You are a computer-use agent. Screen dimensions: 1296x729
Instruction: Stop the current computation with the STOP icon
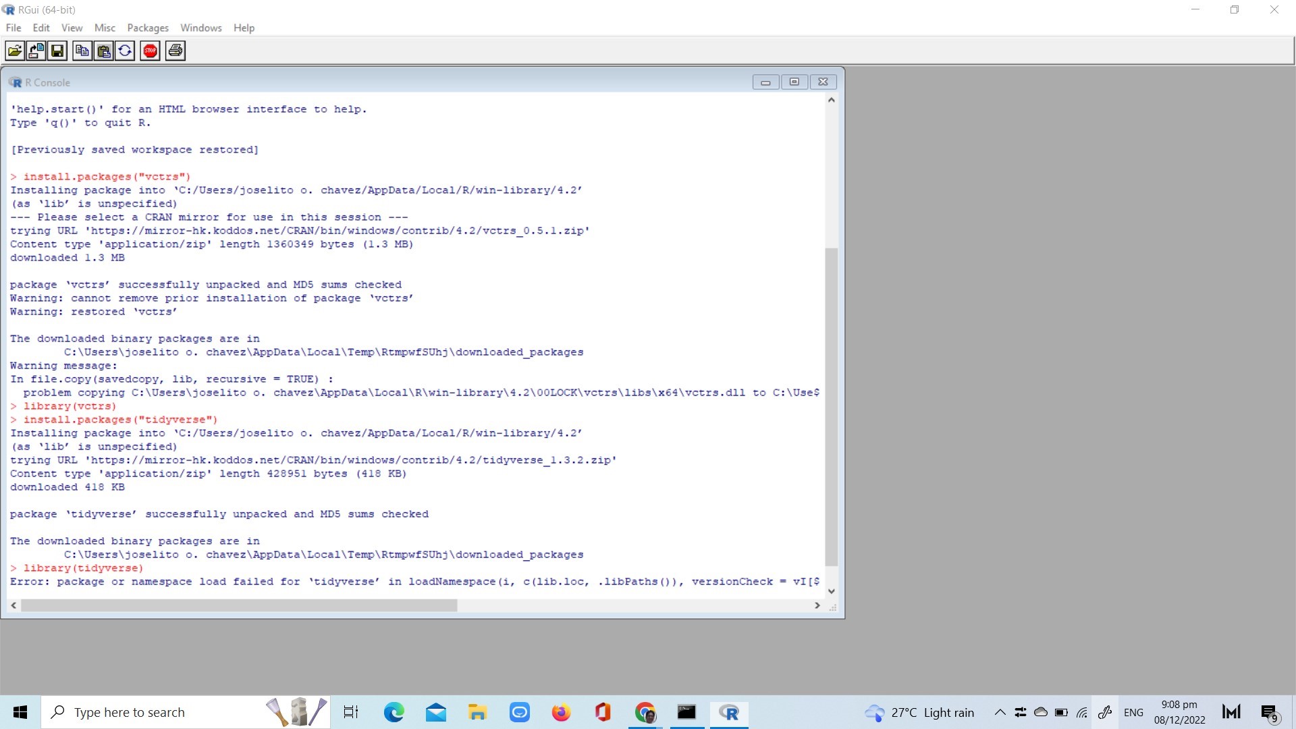[x=150, y=51]
